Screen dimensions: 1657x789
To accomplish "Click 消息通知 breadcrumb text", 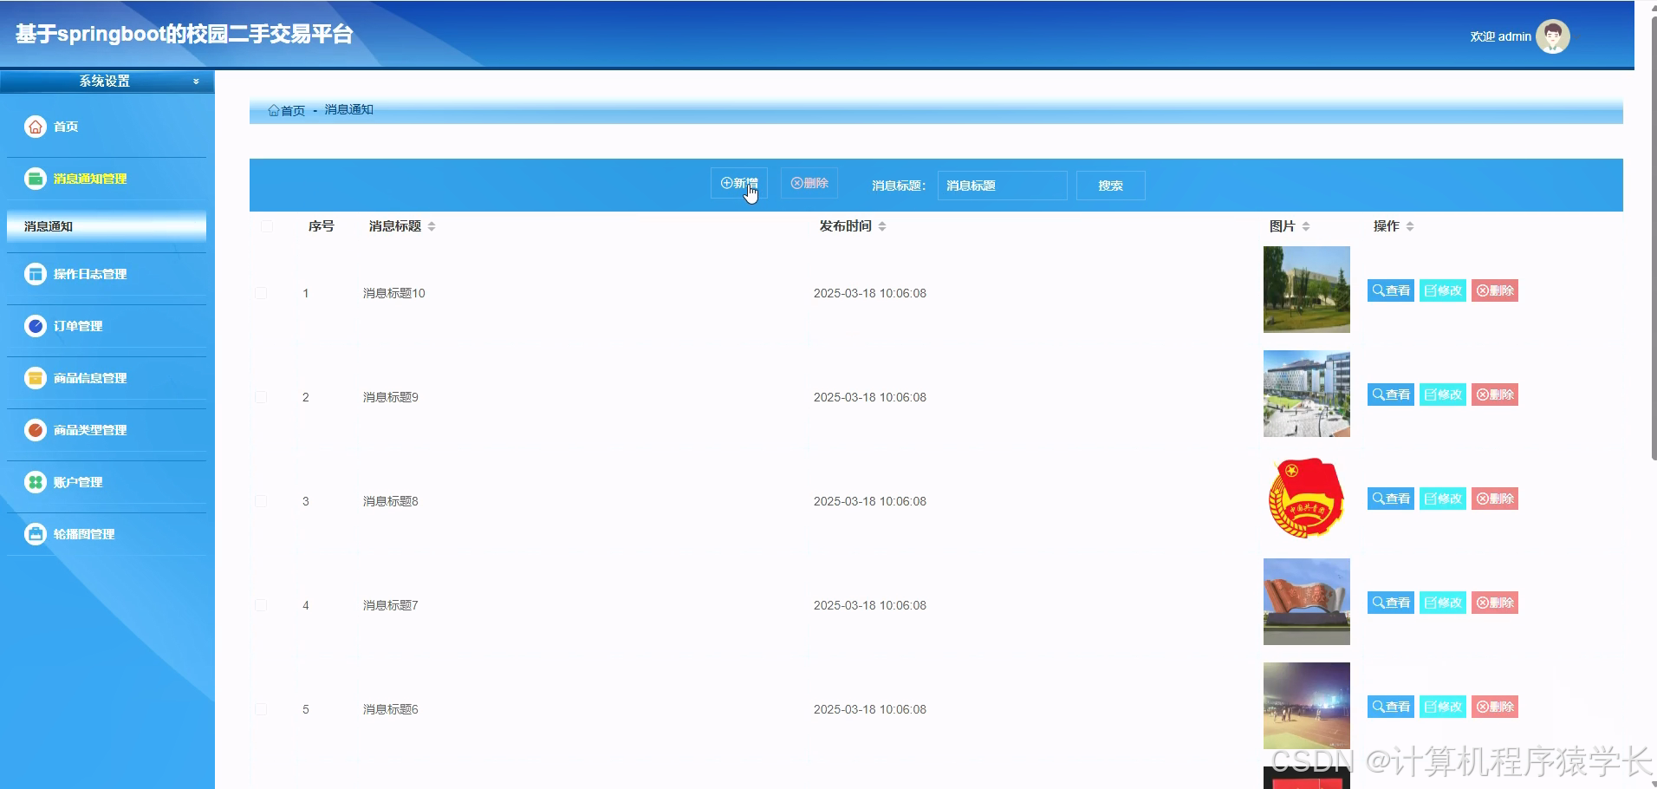I will click(349, 109).
